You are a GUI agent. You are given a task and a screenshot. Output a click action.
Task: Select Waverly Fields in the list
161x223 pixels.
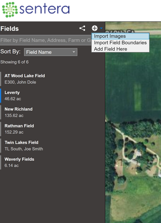point(53,162)
